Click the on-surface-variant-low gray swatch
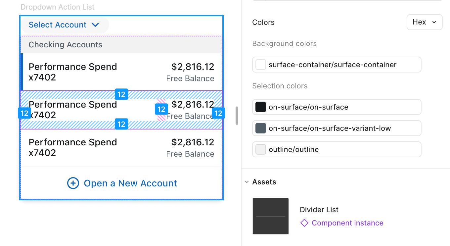 tap(261, 128)
